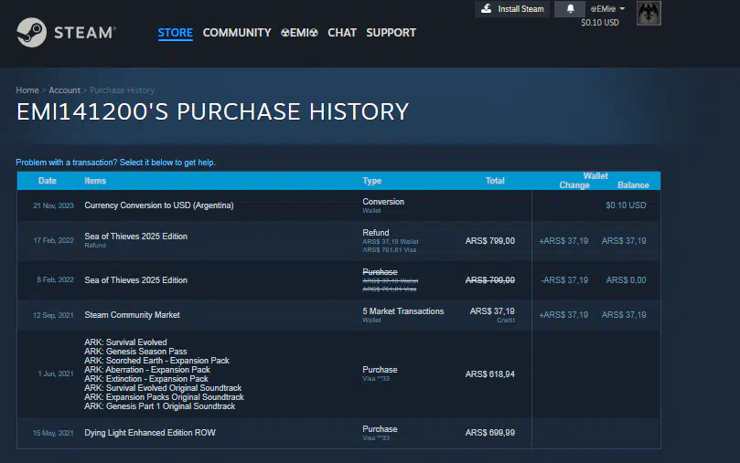Click the Install Steam download icon
Screen dimensions: 740x463
click(x=487, y=8)
